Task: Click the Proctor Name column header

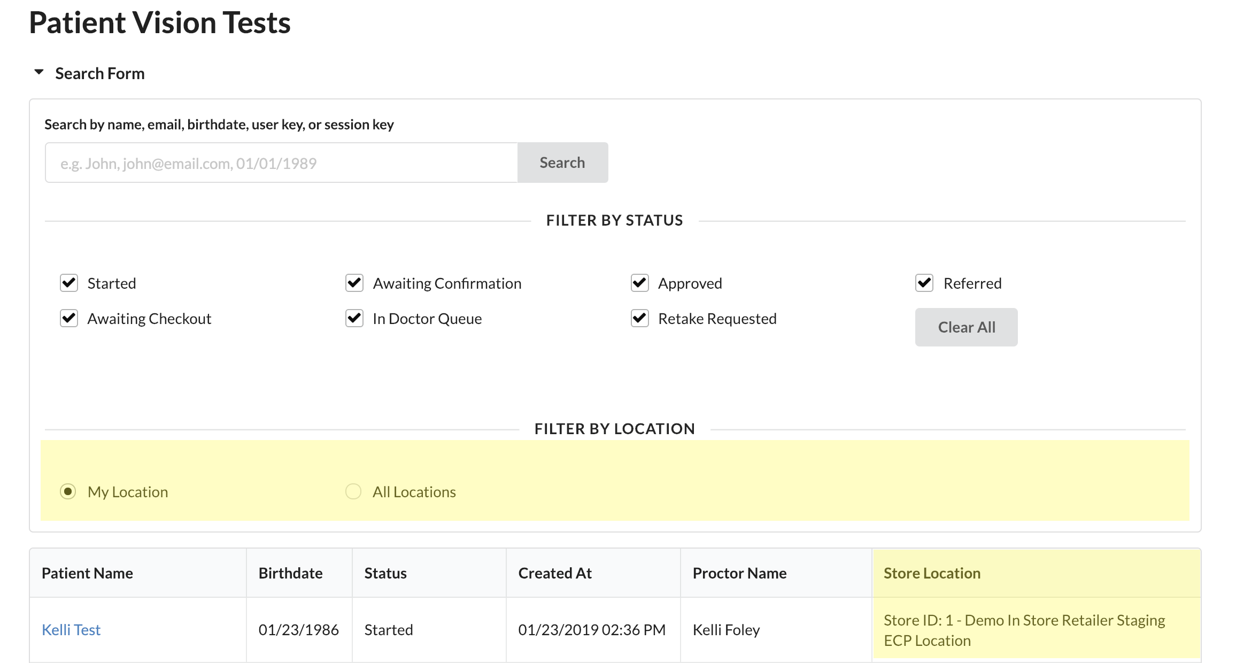Action: click(739, 573)
